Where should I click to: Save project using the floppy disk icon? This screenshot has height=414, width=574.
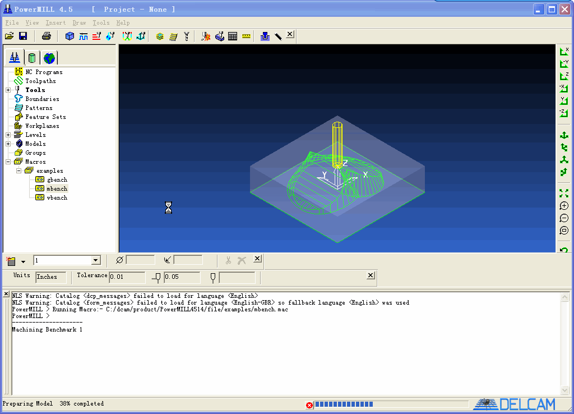click(22, 36)
